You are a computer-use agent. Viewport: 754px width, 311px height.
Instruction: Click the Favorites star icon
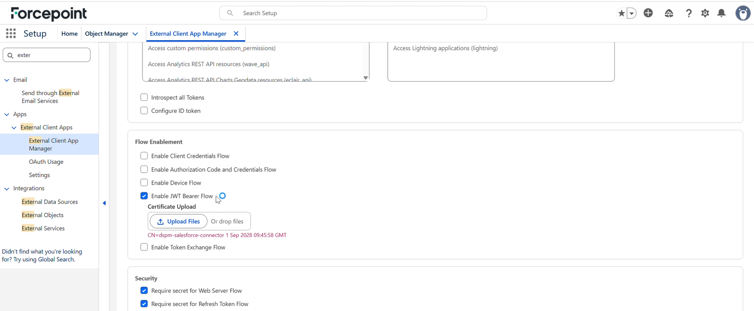621,13
